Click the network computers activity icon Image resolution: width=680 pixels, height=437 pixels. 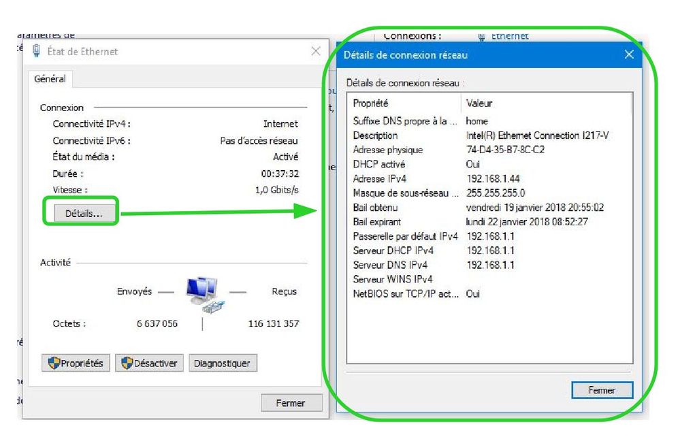[x=202, y=293]
